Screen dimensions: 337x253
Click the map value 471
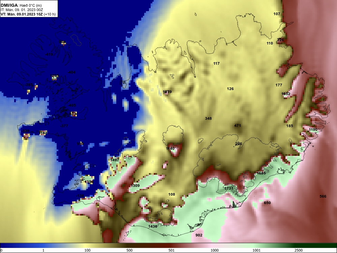238,125
